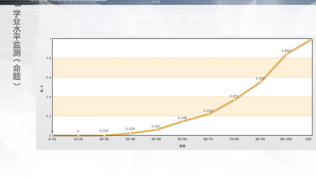Select the 0.8 y-axis tick label
This screenshot has width=316, height=177.
(x=48, y=58)
